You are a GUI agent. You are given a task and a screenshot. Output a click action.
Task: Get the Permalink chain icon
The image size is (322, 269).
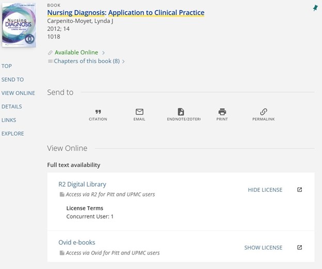264,112
